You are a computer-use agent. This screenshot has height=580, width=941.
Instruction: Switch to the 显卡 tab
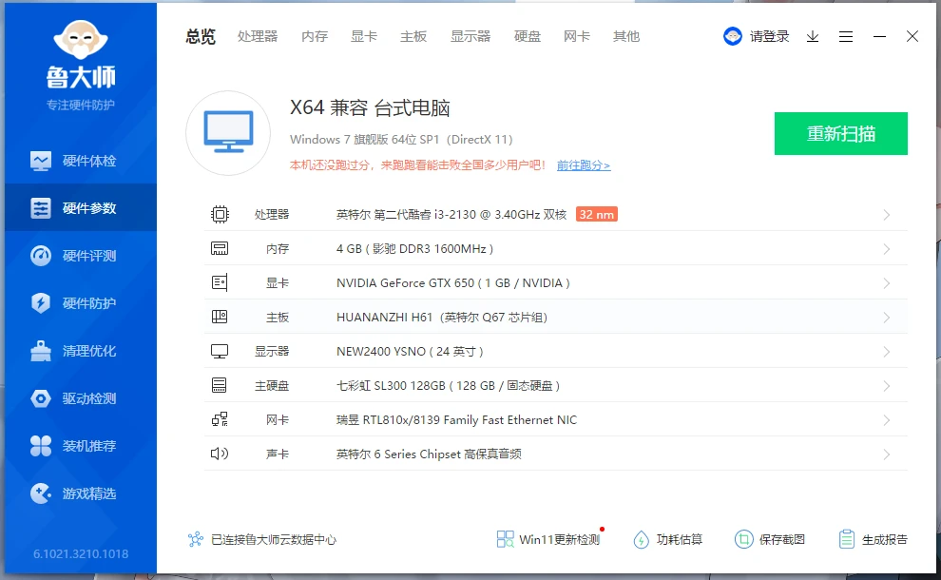[x=364, y=37]
